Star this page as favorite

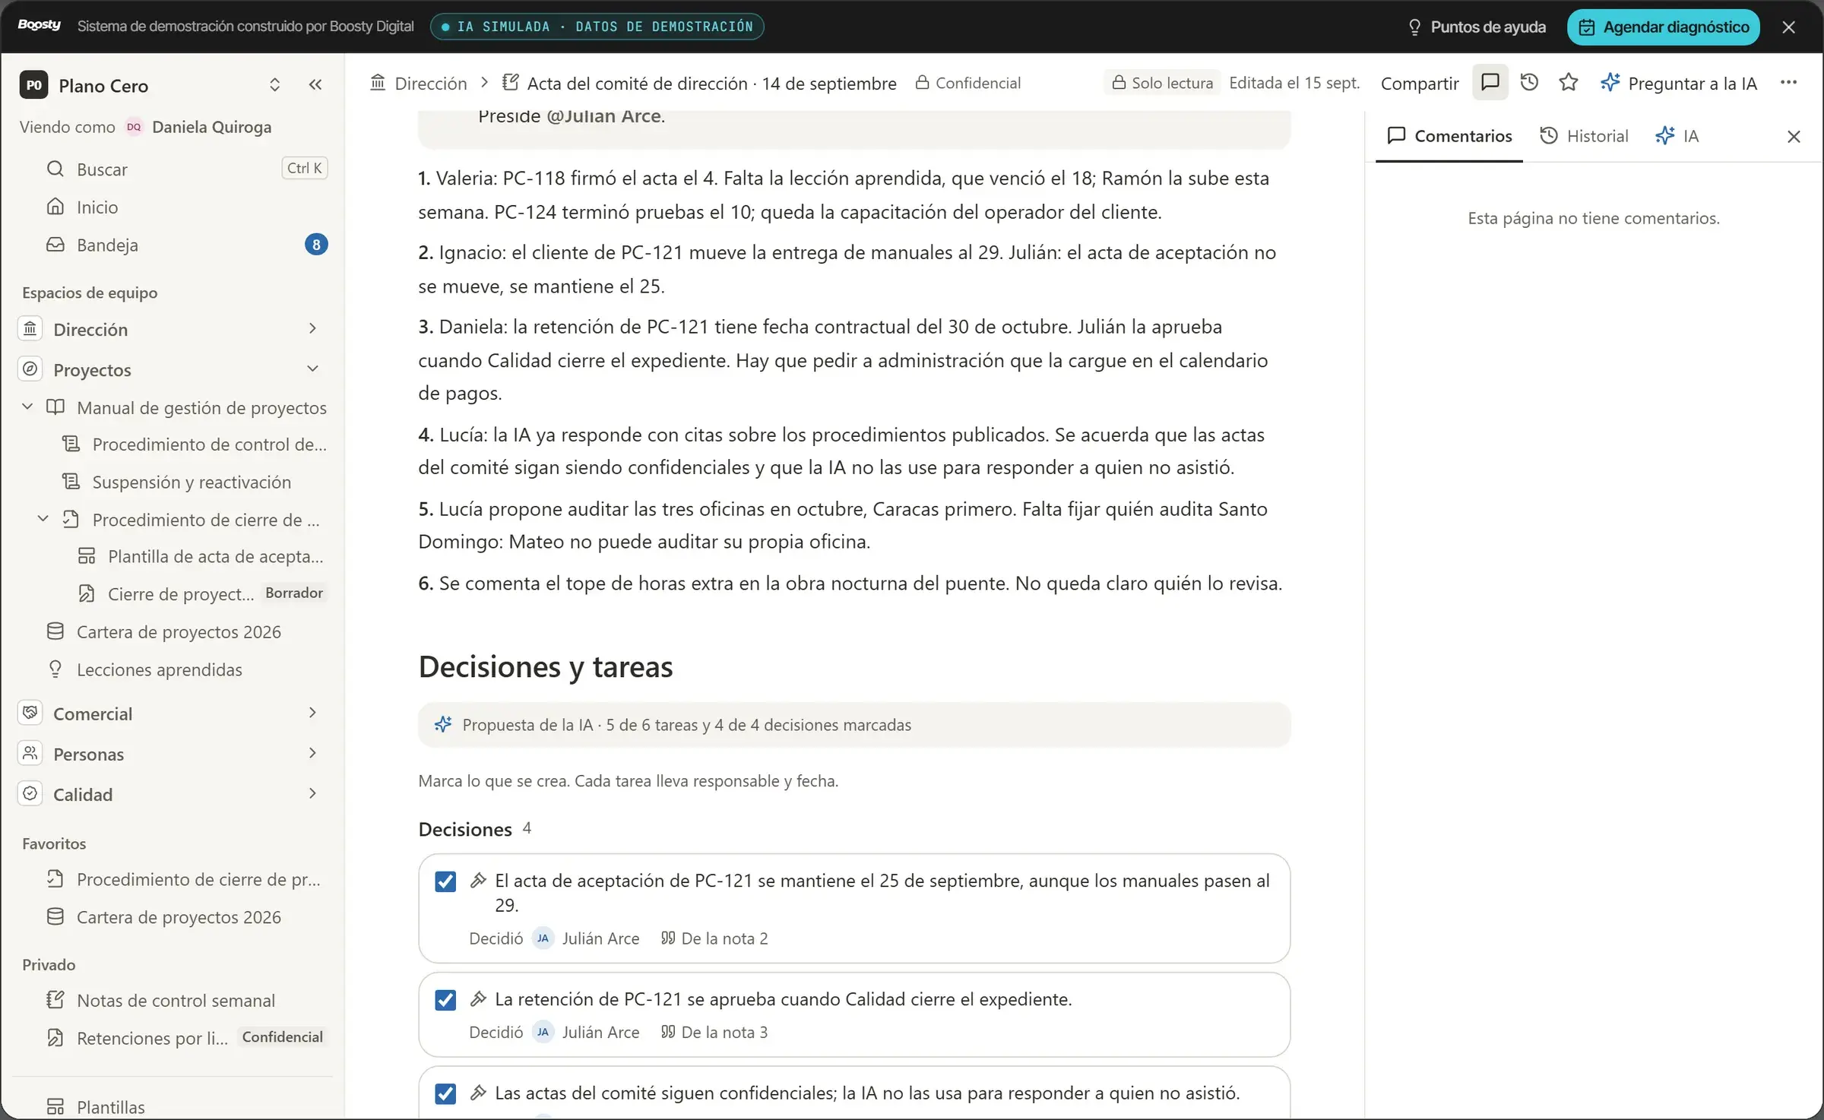pyautogui.click(x=1569, y=82)
